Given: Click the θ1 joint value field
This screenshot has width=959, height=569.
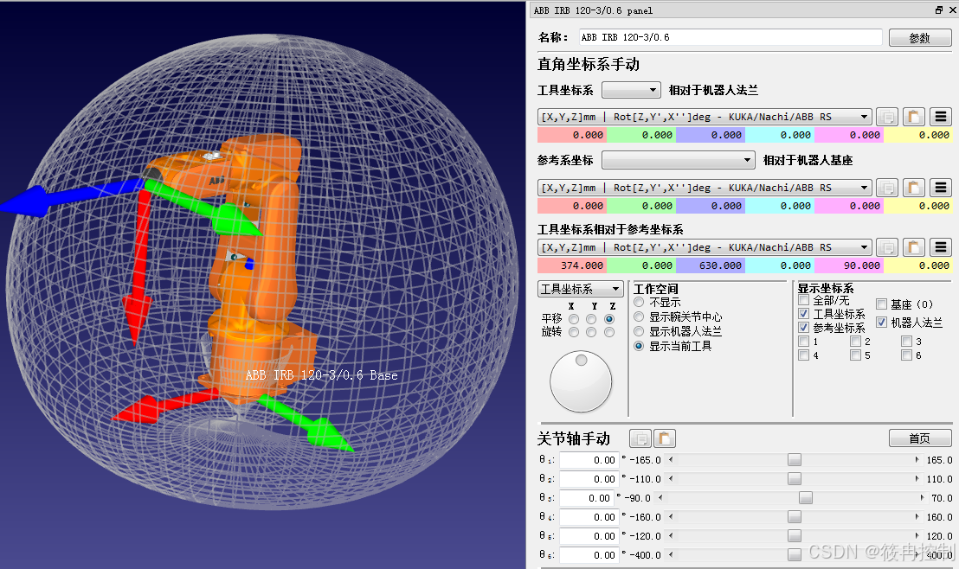Looking at the screenshot, I should pyautogui.click(x=589, y=460).
